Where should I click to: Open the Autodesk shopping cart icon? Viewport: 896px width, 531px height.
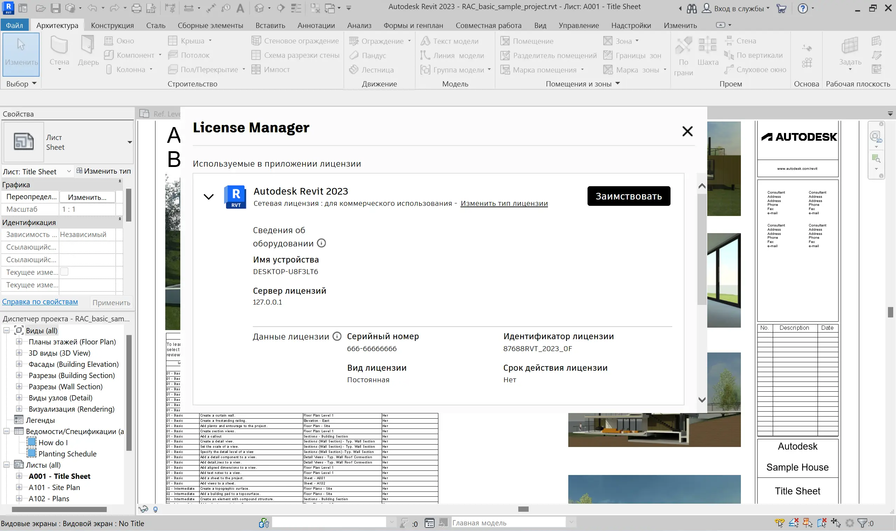click(781, 9)
